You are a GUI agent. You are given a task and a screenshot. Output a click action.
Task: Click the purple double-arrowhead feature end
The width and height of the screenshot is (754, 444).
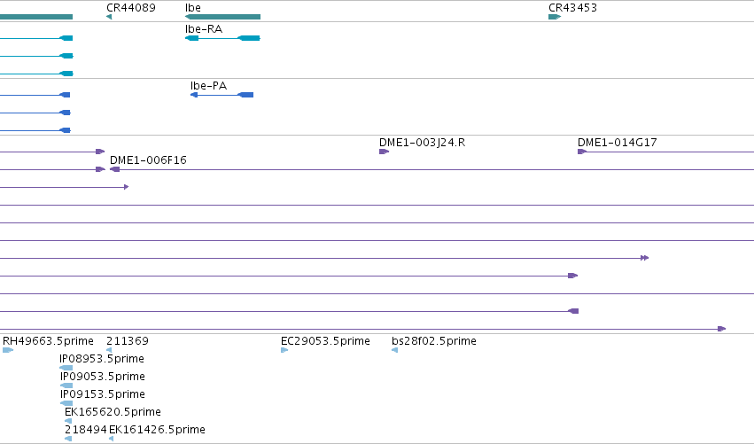[x=645, y=258]
